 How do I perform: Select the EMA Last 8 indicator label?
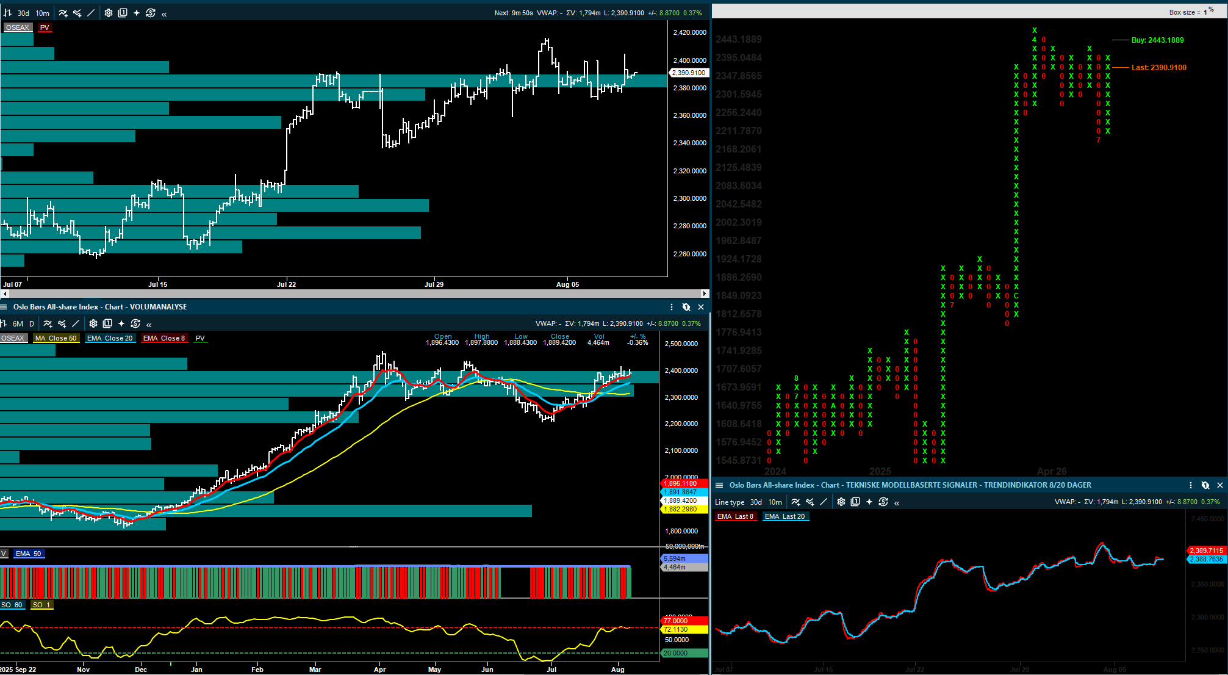pyautogui.click(x=736, y=516)
